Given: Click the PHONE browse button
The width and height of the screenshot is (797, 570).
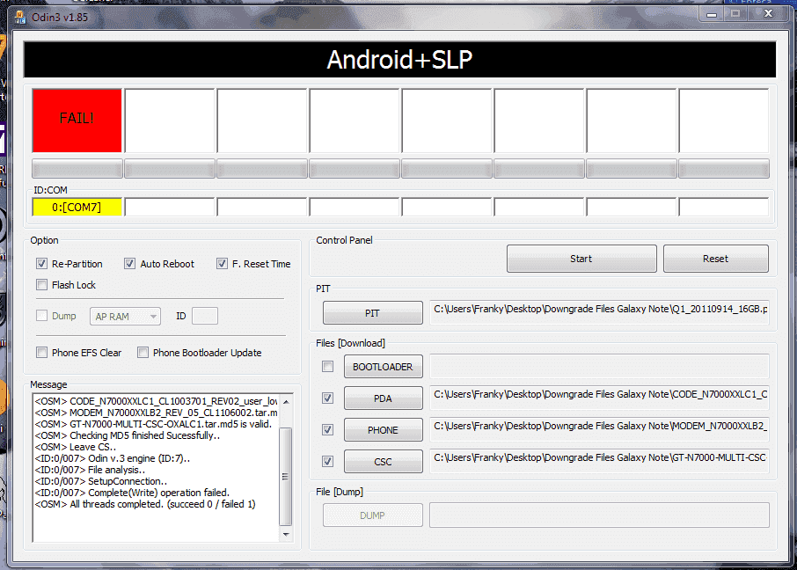Looking at the screenshot, I should [383, 430].
